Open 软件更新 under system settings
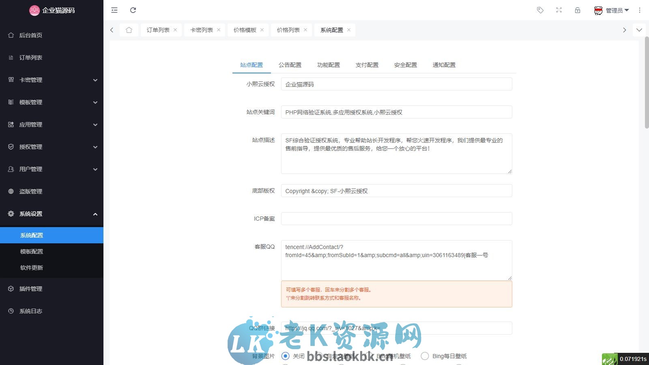This screenshot has width=649, height=365. 32,267
